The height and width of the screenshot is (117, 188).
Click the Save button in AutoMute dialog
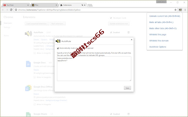pos(127,88)
